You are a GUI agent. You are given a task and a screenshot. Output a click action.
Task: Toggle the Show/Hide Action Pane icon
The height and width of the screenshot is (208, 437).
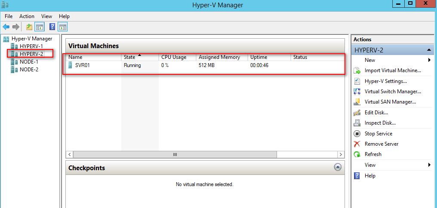tap(62, 27)
